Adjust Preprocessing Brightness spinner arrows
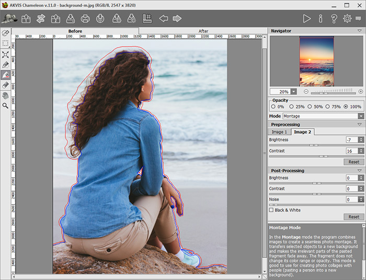The width and height of the screenshot is (366, 280). [x=361, y=139]
